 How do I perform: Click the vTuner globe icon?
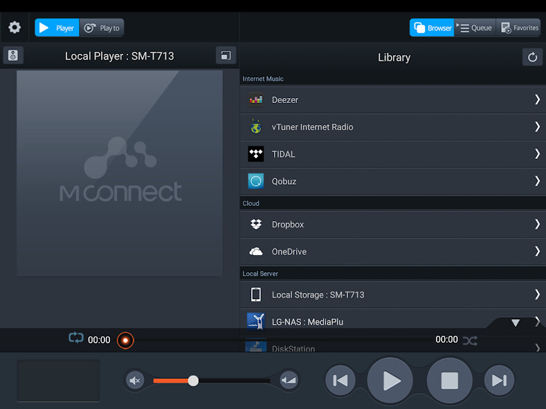pos(256,127)
